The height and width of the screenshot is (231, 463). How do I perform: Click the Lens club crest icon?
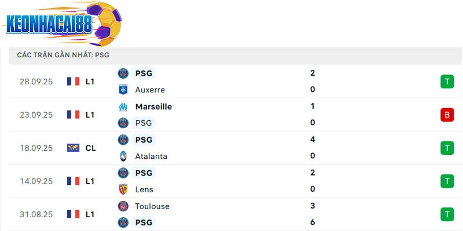click(x=123, y=189)
